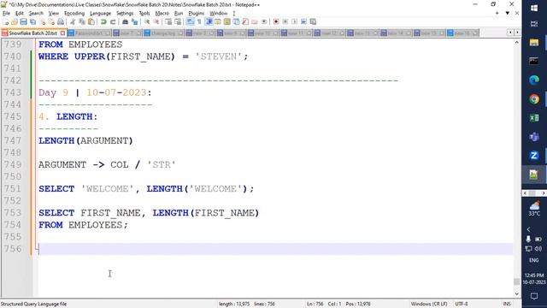Open Windows (CR LF) line ending selector
Viewport: 547px width, 308px height.
point(429,304)
